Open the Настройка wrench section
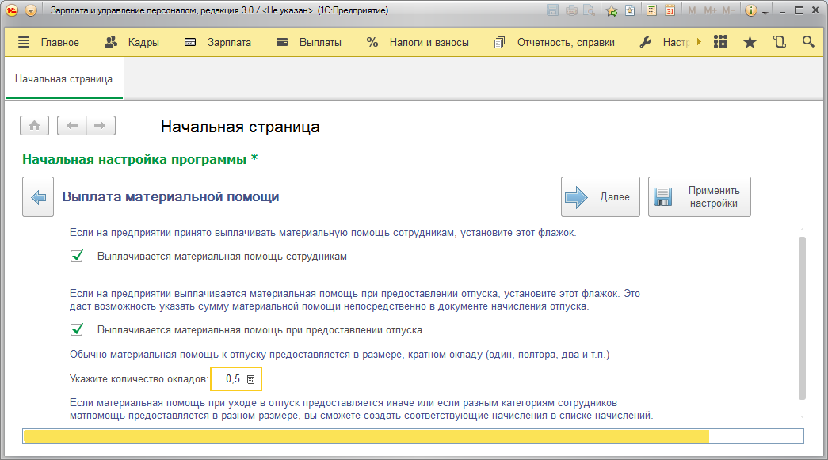The image size is (828, 460). tap(664, 42)
